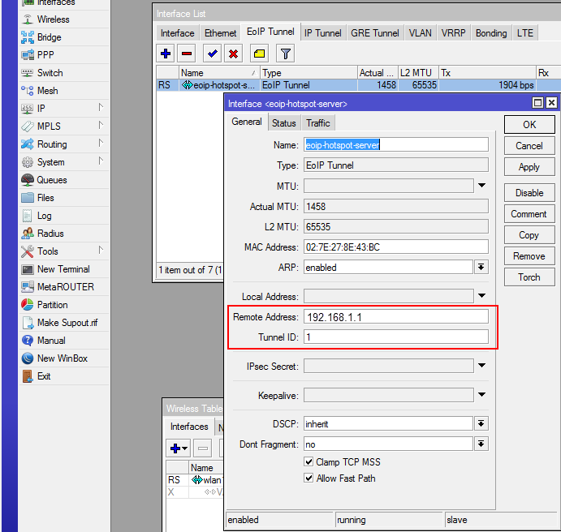Image resolution: width=561 pixels, height=532 pixels.
Task: Open Interfaces tab in Wireless Table
Action: [x=189, y=427]
